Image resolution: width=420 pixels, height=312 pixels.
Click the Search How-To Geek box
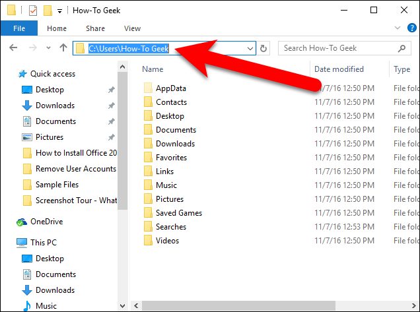click(345, 48)
